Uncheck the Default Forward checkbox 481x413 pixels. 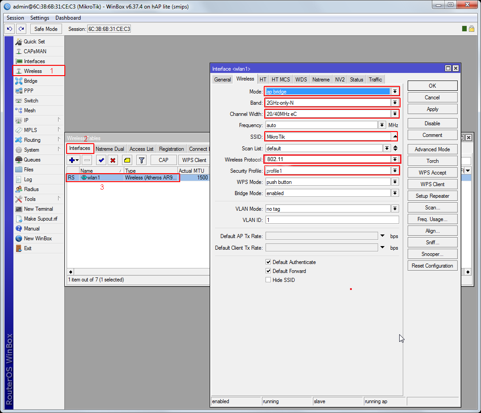tap(268, 271)
